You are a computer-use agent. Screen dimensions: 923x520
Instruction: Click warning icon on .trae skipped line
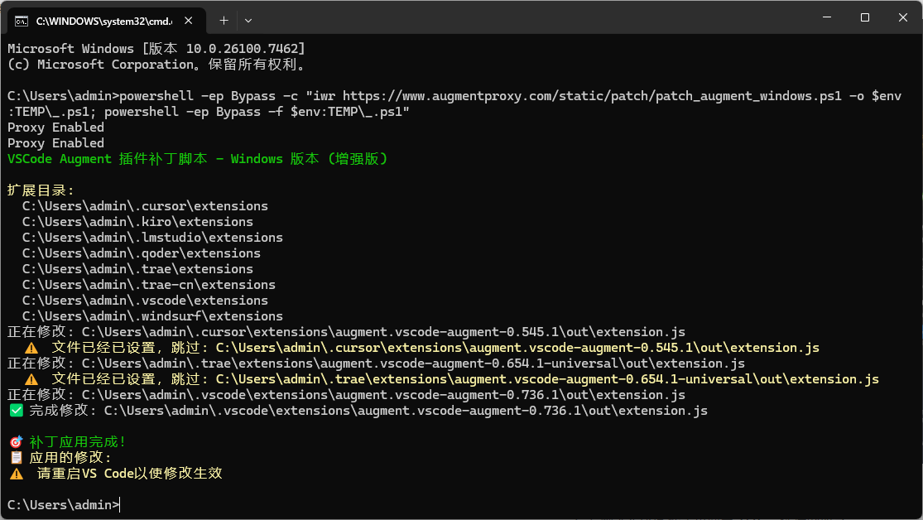(31, 379)
